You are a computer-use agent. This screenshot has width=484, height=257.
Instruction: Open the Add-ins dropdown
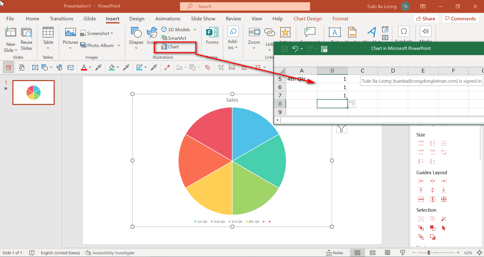233,38
